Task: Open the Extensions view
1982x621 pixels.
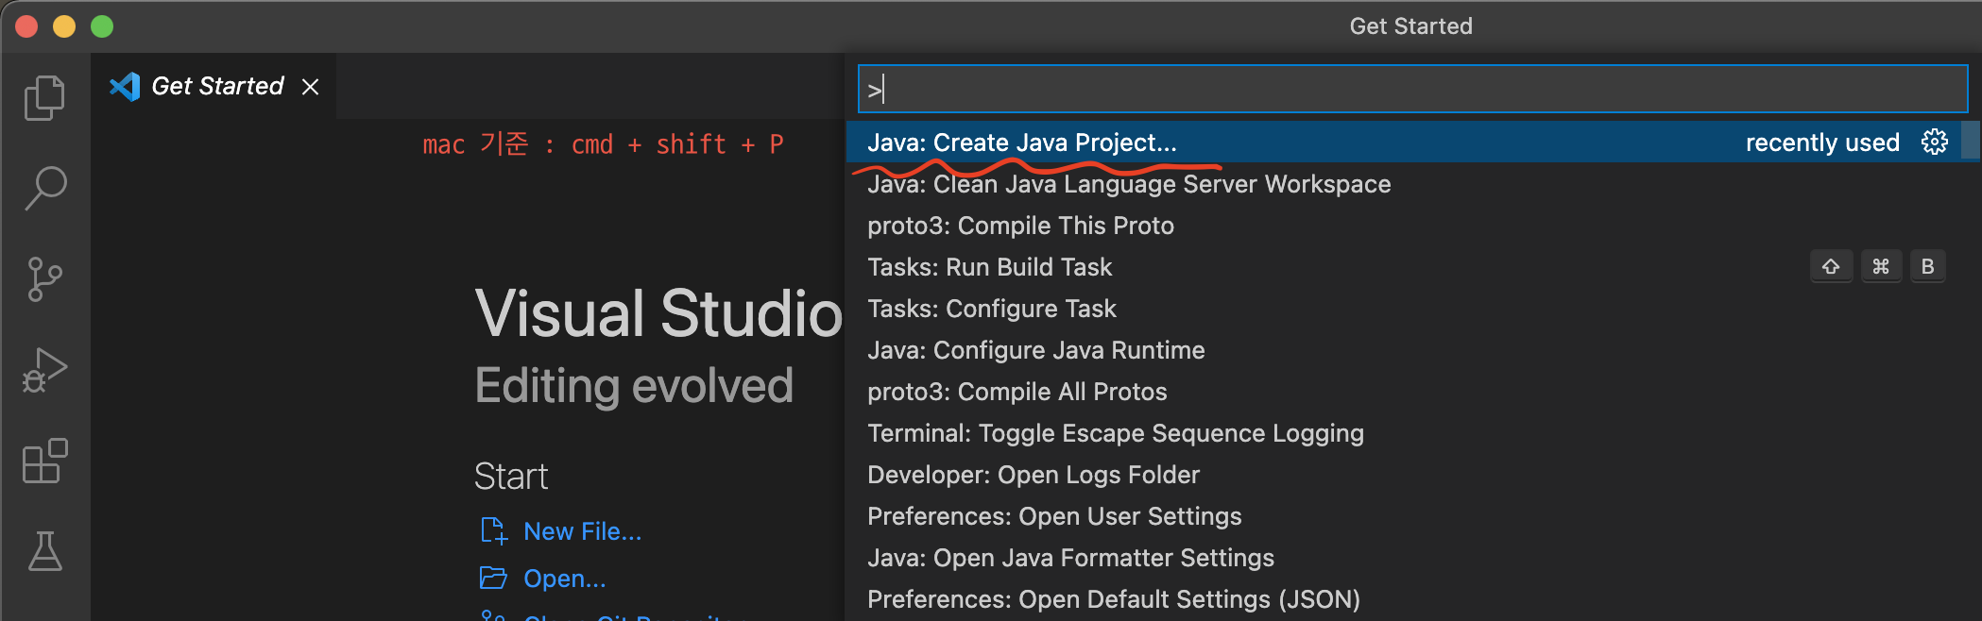Action: pyautogui.click(x=44, y=461)
